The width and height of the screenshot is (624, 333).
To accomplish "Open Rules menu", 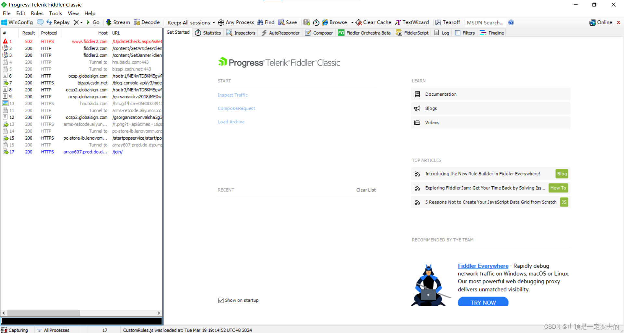I will click(x=37, y=13).
